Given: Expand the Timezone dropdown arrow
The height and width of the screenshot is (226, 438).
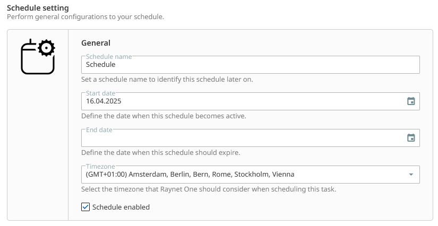Looking at the screenshot, I should [411, 175].
